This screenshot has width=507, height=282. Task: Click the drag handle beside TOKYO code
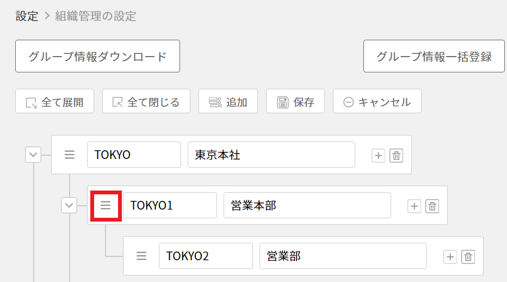tap(70, 155)
